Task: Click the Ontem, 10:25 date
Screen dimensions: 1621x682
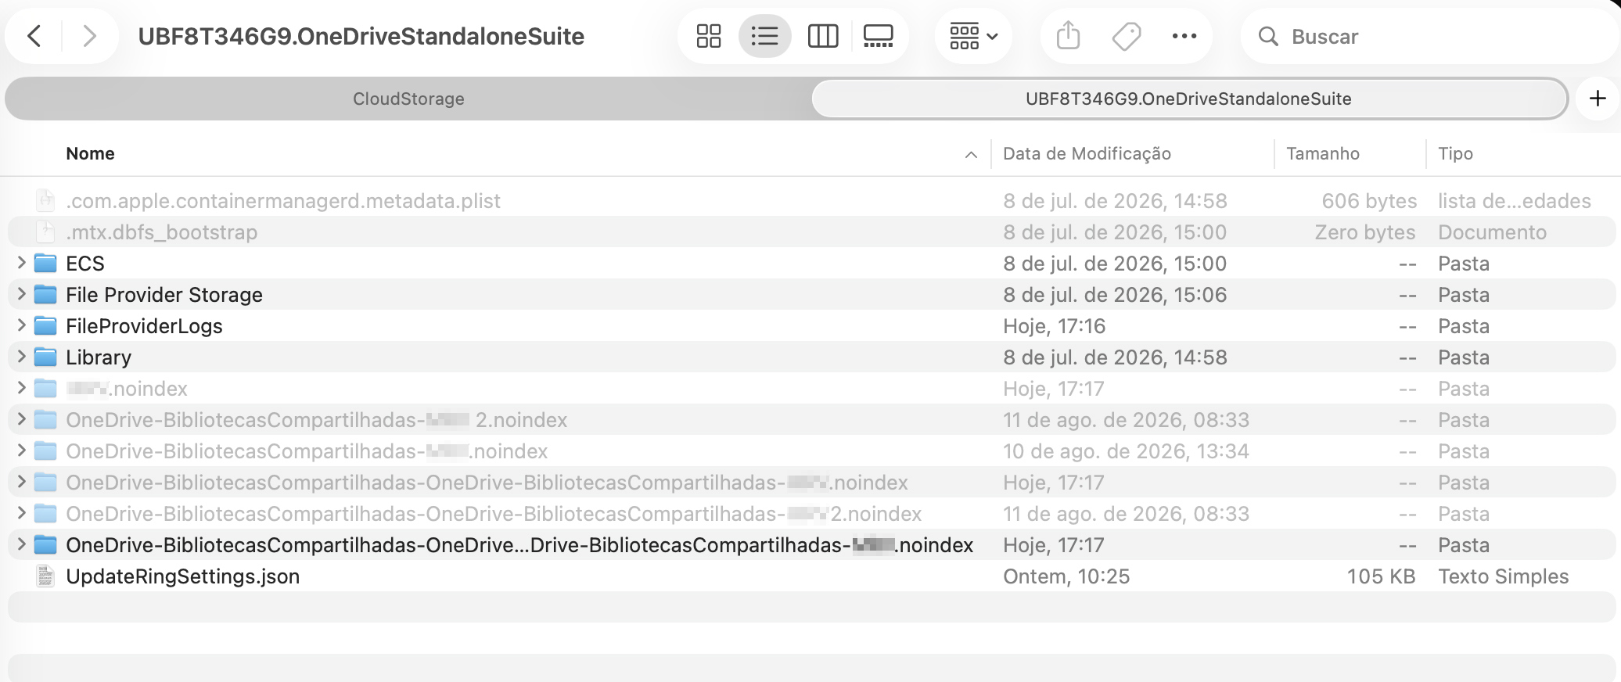Action: pyautogui.click(x=1066, y=576)
